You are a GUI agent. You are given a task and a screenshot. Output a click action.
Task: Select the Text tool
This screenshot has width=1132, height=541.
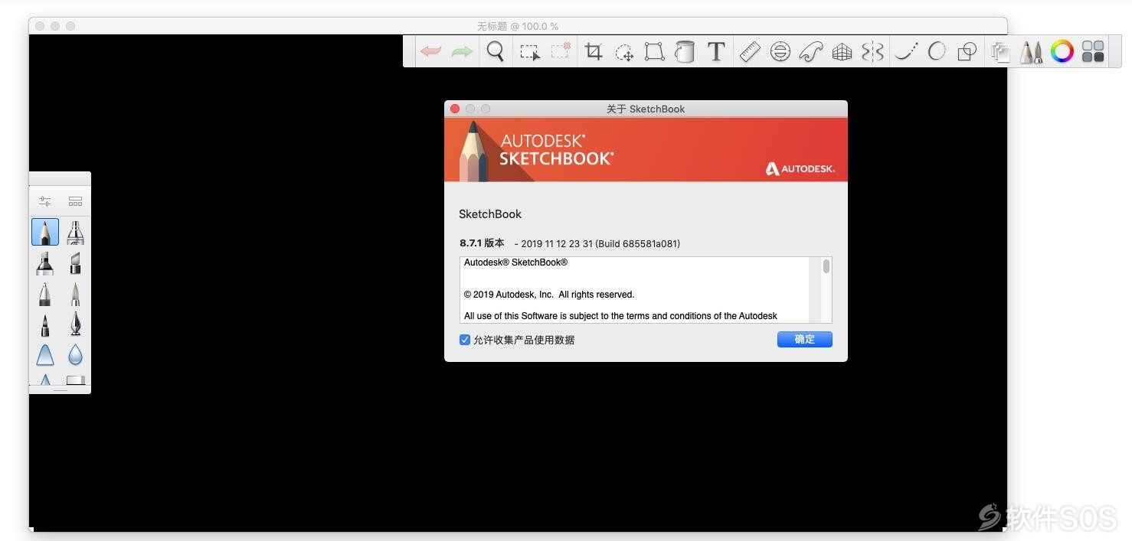coord(716,51)
